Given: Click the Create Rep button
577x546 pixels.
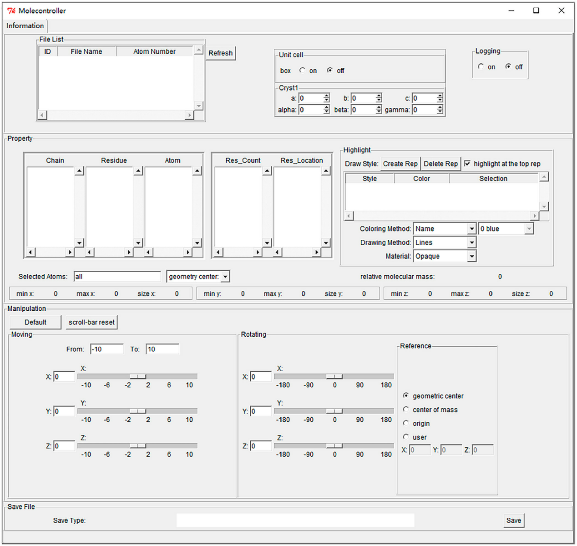Looking at the screenshot, I should [400, 164].
